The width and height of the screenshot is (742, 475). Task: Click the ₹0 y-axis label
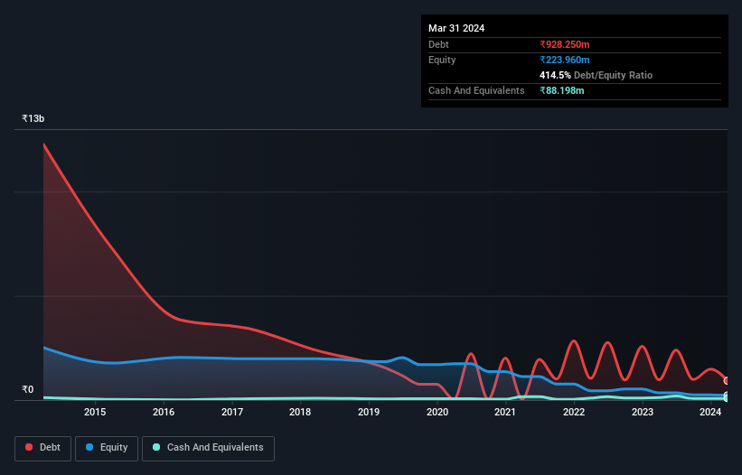(28, 389)
